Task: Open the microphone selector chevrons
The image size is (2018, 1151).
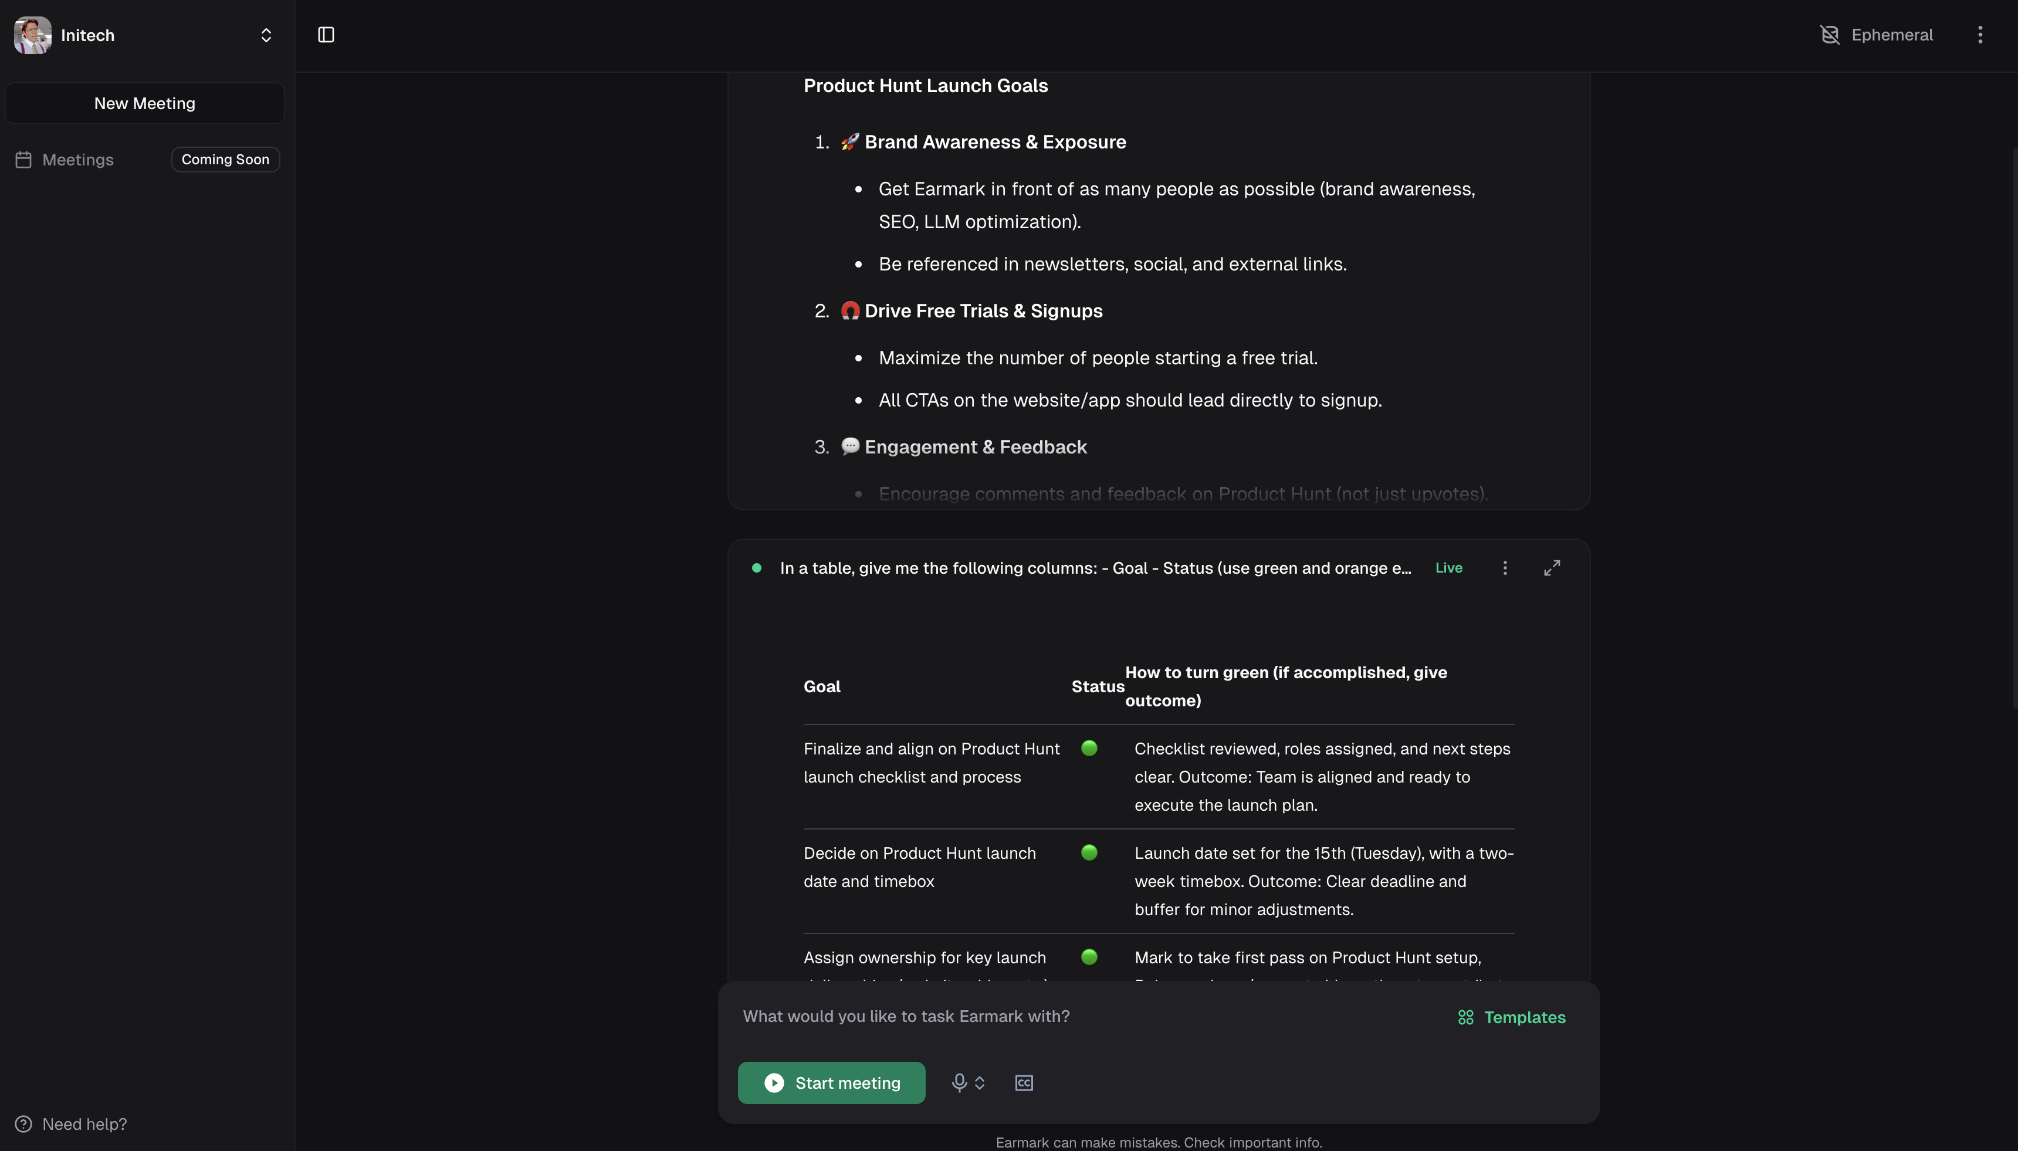Action: tap(979, 1082)
